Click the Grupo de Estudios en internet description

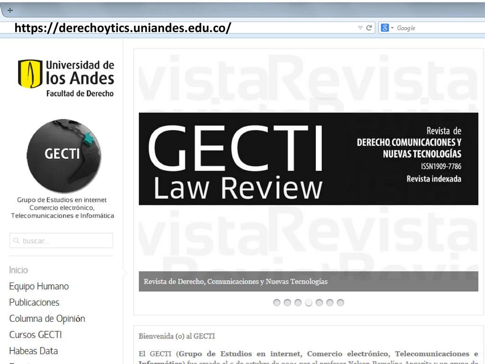(63, 208)
